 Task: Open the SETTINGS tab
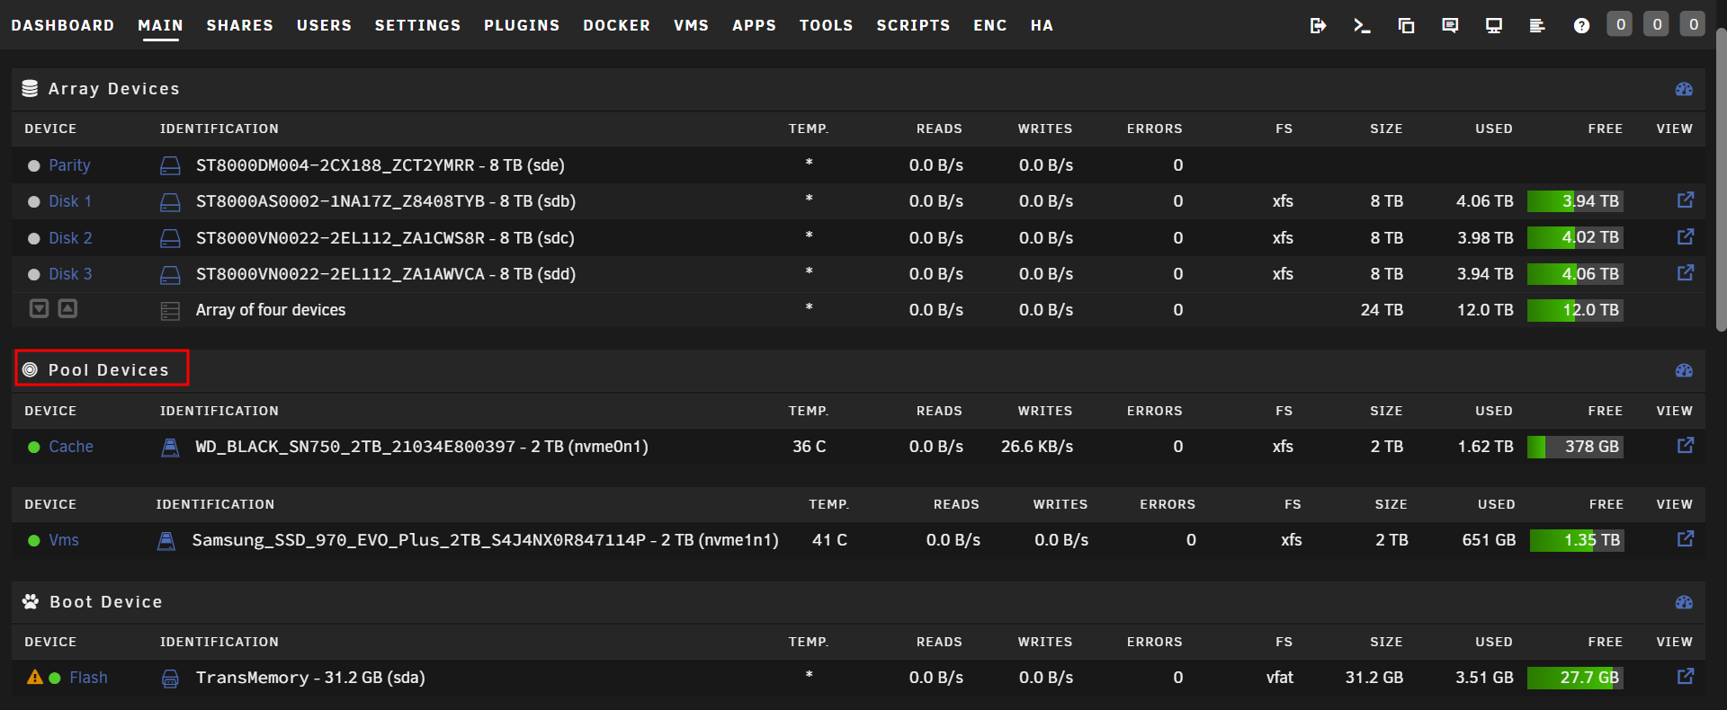pos(418,25)
